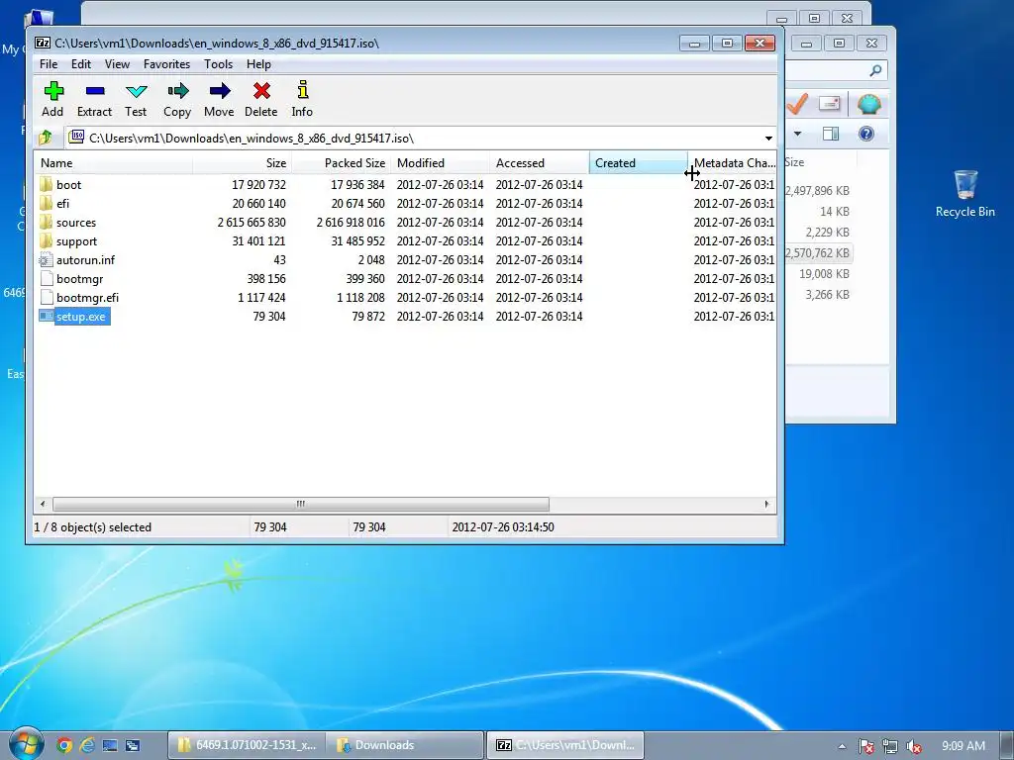The width and height of the screenshot is (1014, 760).
Task: Click the bootmgr.efi size 1 117 424
Action: [261, 298]
